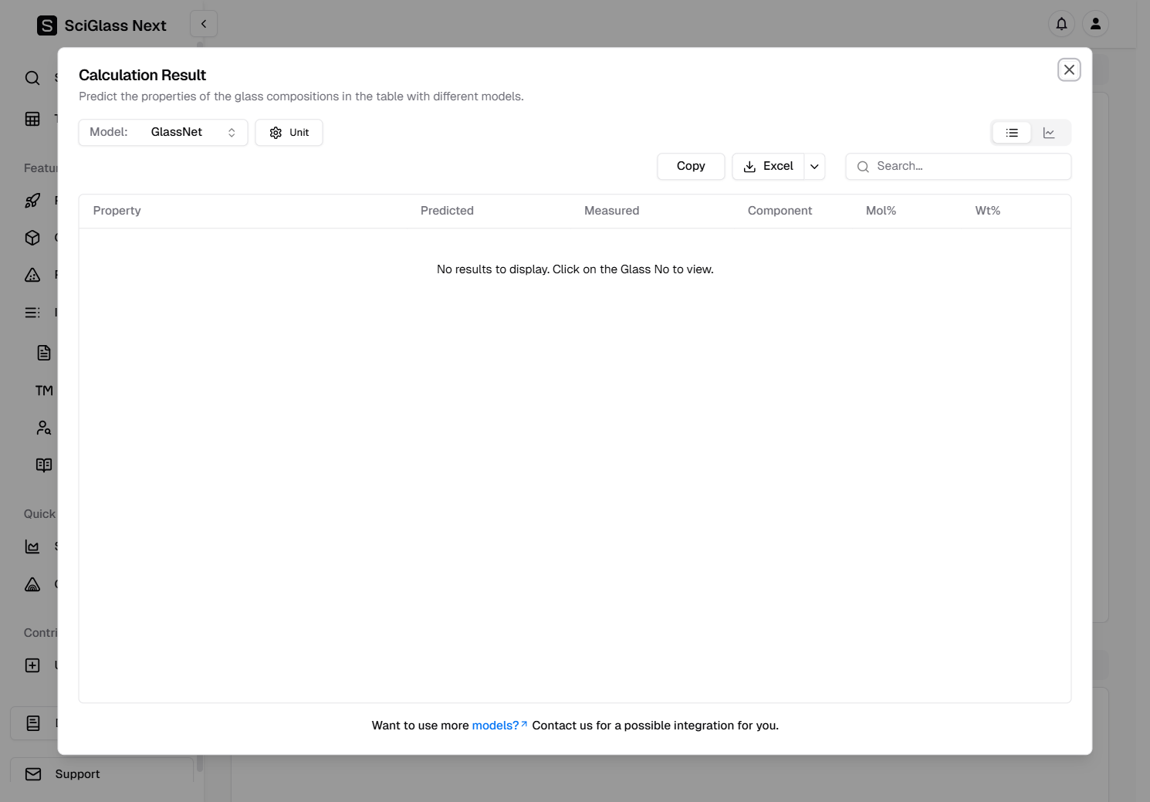This screenshot has height=802, width=1150.
Task: Click the TM trademark icon in sidebar
Action: [x=44, y=391]
